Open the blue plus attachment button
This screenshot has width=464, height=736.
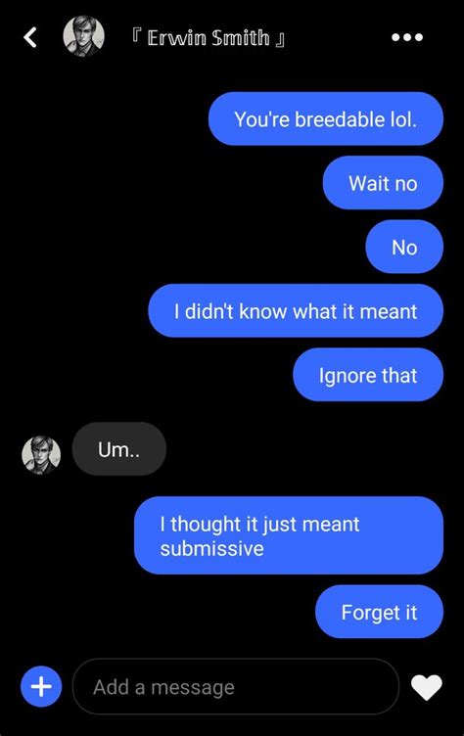tap(41, 687)
